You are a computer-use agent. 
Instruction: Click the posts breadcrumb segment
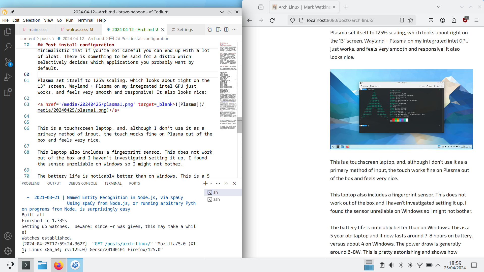(45, 39)
